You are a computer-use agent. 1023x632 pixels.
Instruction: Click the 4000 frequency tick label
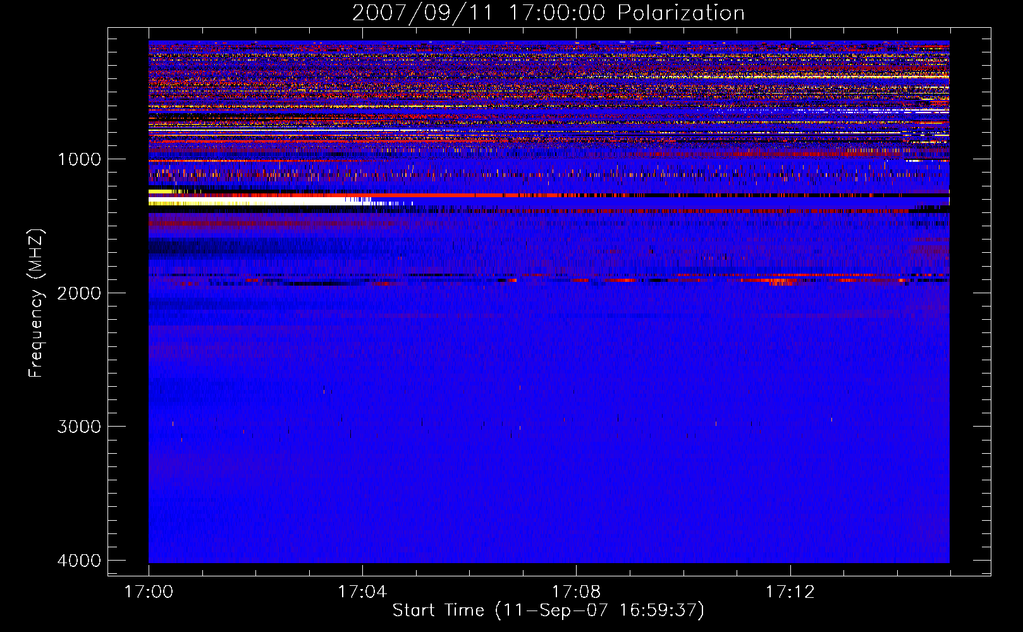click(x=79, y=560)
